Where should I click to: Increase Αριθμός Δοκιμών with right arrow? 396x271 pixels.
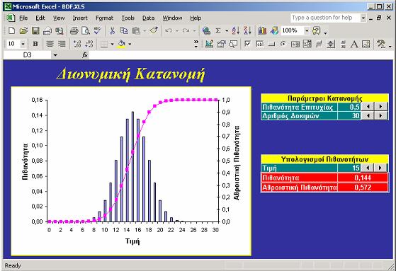(380, 115)
